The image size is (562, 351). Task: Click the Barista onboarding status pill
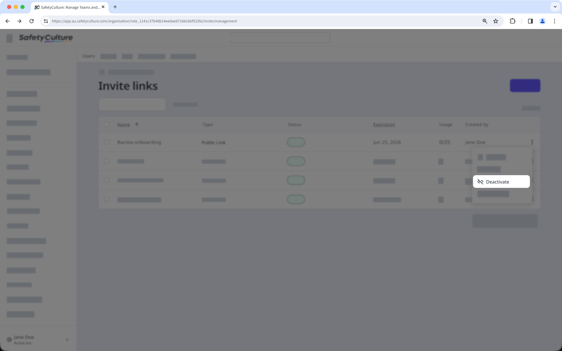tap(296, 142)
